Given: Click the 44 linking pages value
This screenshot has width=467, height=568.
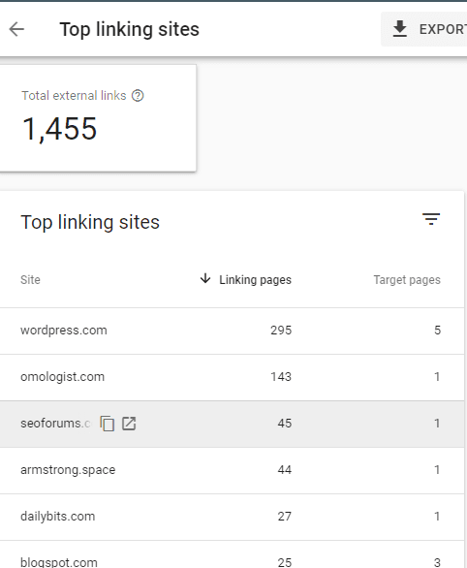Looking at the screenshot, I should click(x=285, y=470).
